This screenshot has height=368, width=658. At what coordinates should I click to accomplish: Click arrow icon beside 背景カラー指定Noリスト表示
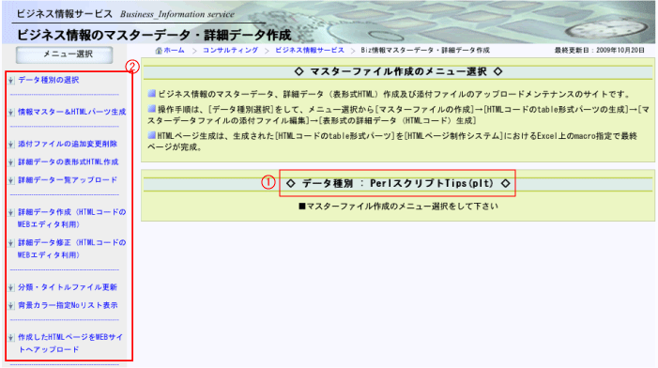(11, 306)
